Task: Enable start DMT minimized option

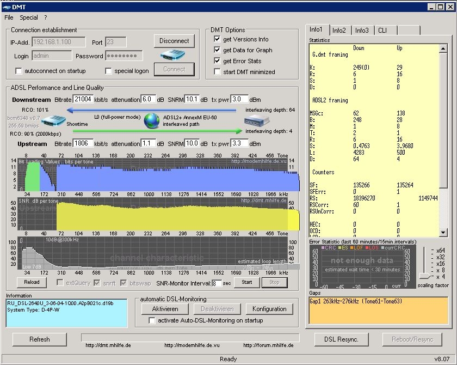Action: tap(217, 71)
